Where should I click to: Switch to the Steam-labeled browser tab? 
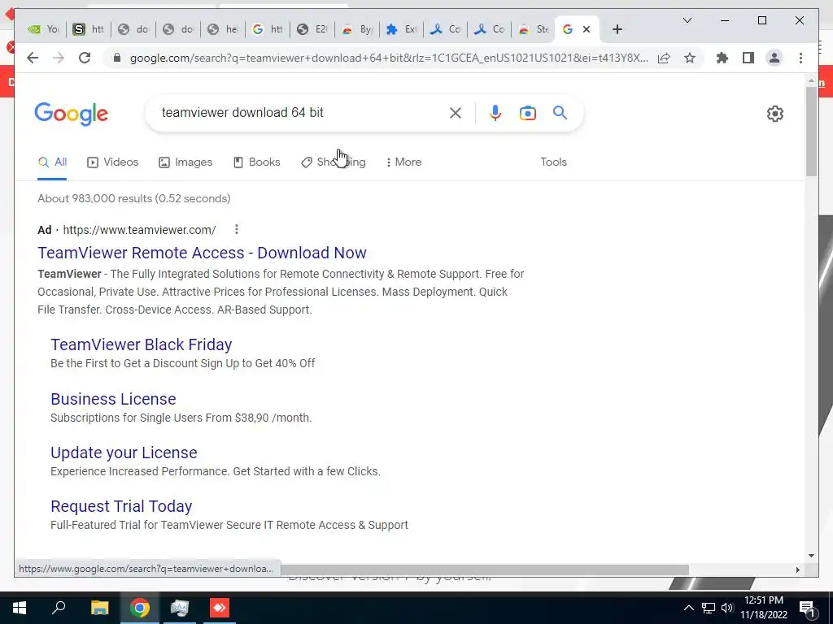pyautogui.click(x=534, y=29)
